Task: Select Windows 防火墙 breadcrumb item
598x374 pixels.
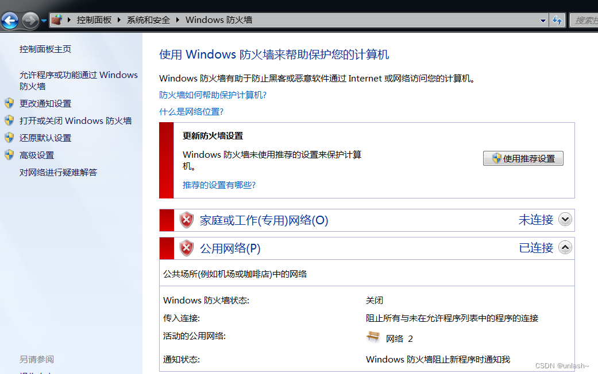Action: tap(219, 20)
